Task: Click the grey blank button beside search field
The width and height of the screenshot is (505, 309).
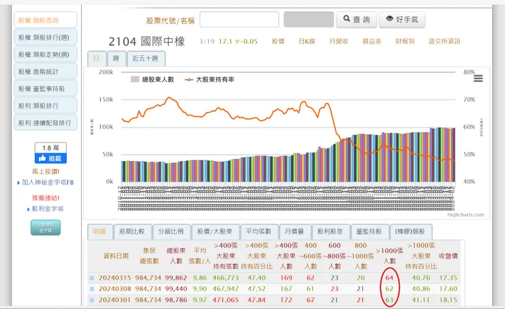Action: pos(308,20)
